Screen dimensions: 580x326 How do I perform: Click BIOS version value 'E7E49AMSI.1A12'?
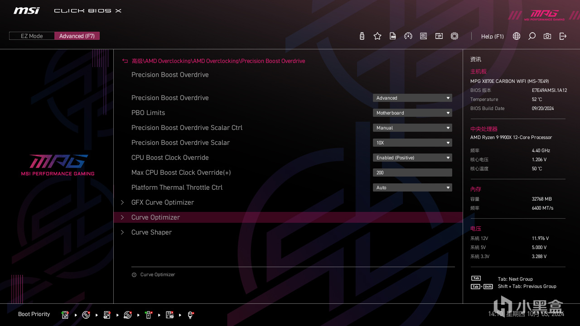(549, 91)
